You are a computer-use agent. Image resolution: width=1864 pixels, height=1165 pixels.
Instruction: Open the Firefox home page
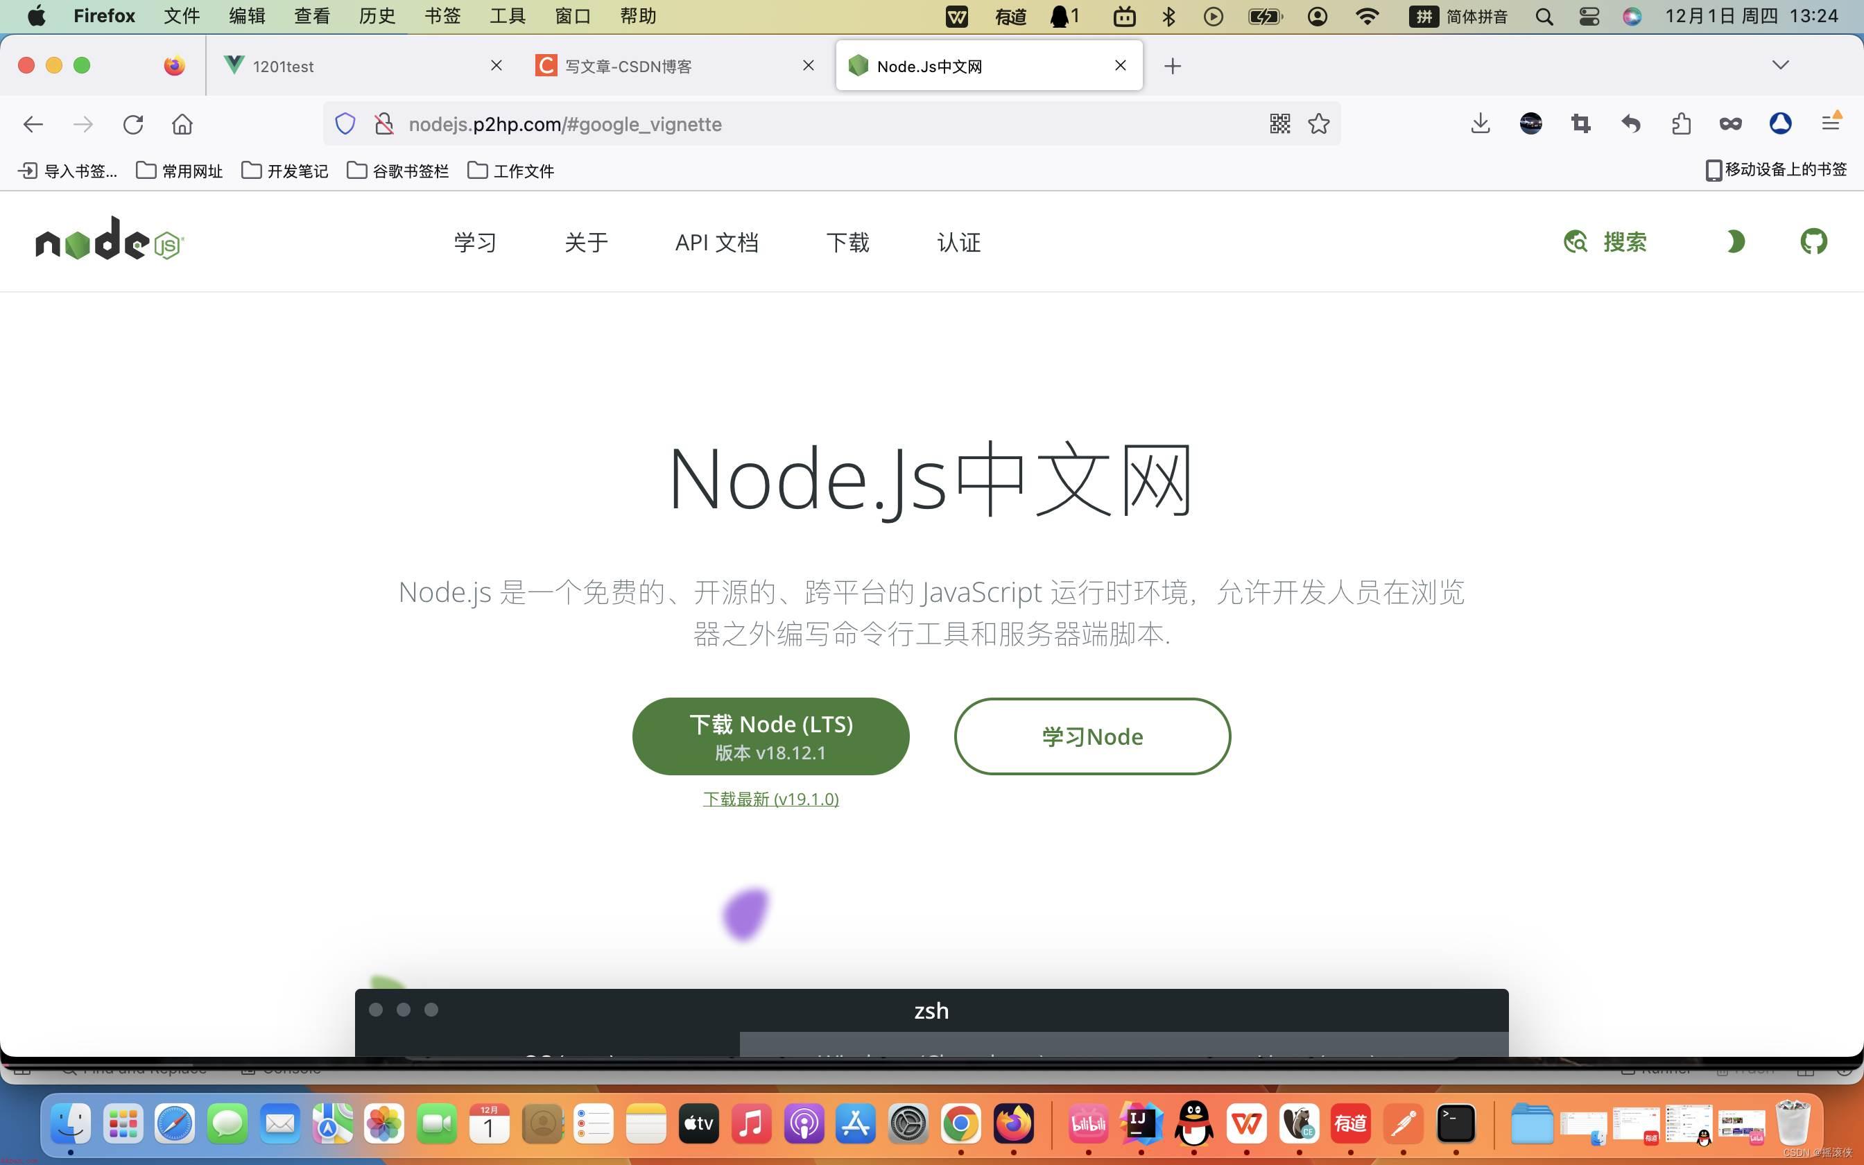pyautogui.click(x=182, y=124)
